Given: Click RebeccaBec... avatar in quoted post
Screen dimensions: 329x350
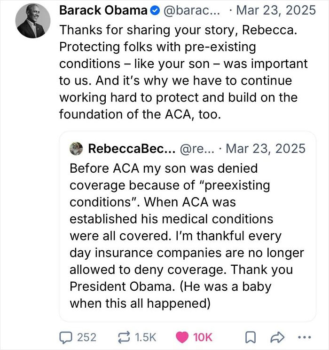Looking at the screenshot, I should (x=76, y=149).
